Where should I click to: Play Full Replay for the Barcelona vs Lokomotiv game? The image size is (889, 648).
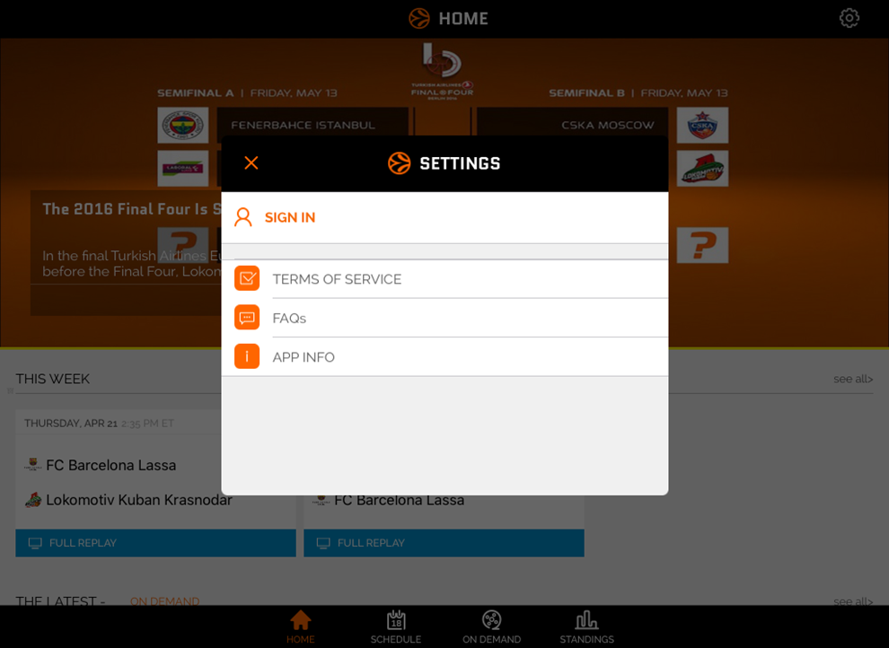[155, 543]
